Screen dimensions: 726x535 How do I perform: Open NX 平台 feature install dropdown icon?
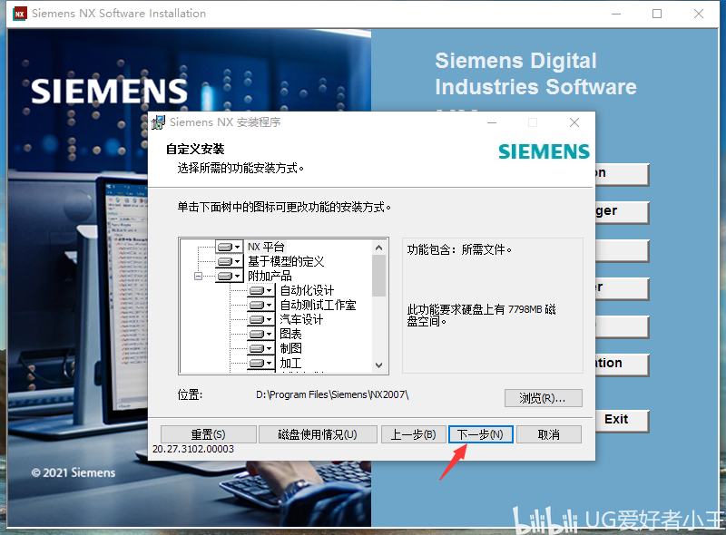point(230,247)
